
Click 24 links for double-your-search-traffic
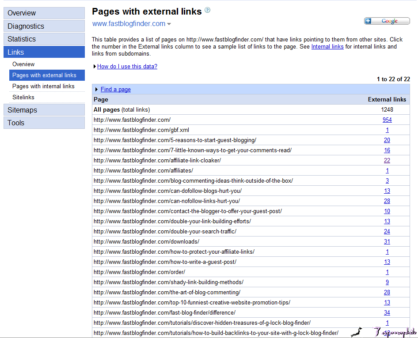click(387, 231)
